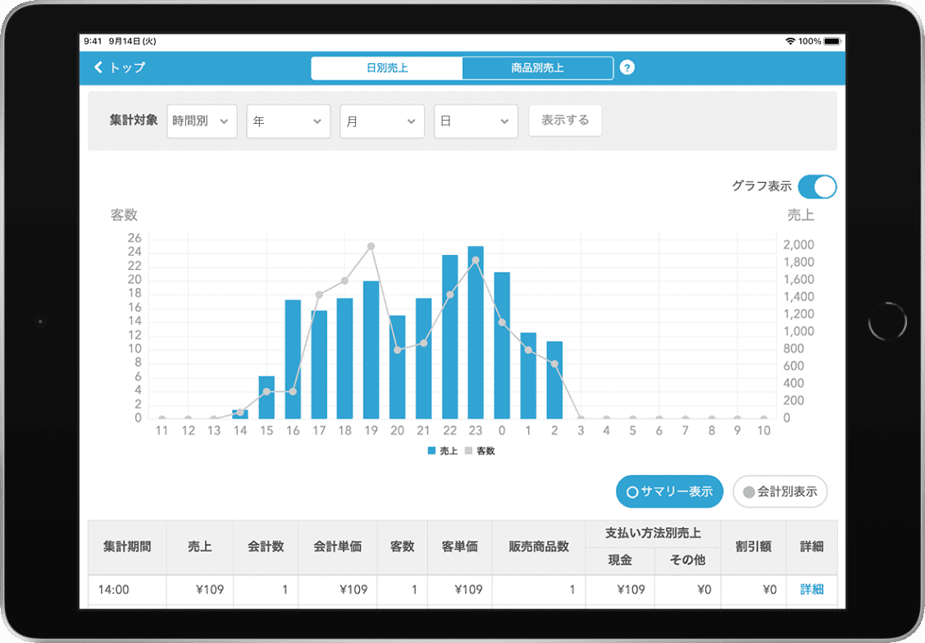Click the gray 客数 legend square
The image size is (925, 643).
469,451
